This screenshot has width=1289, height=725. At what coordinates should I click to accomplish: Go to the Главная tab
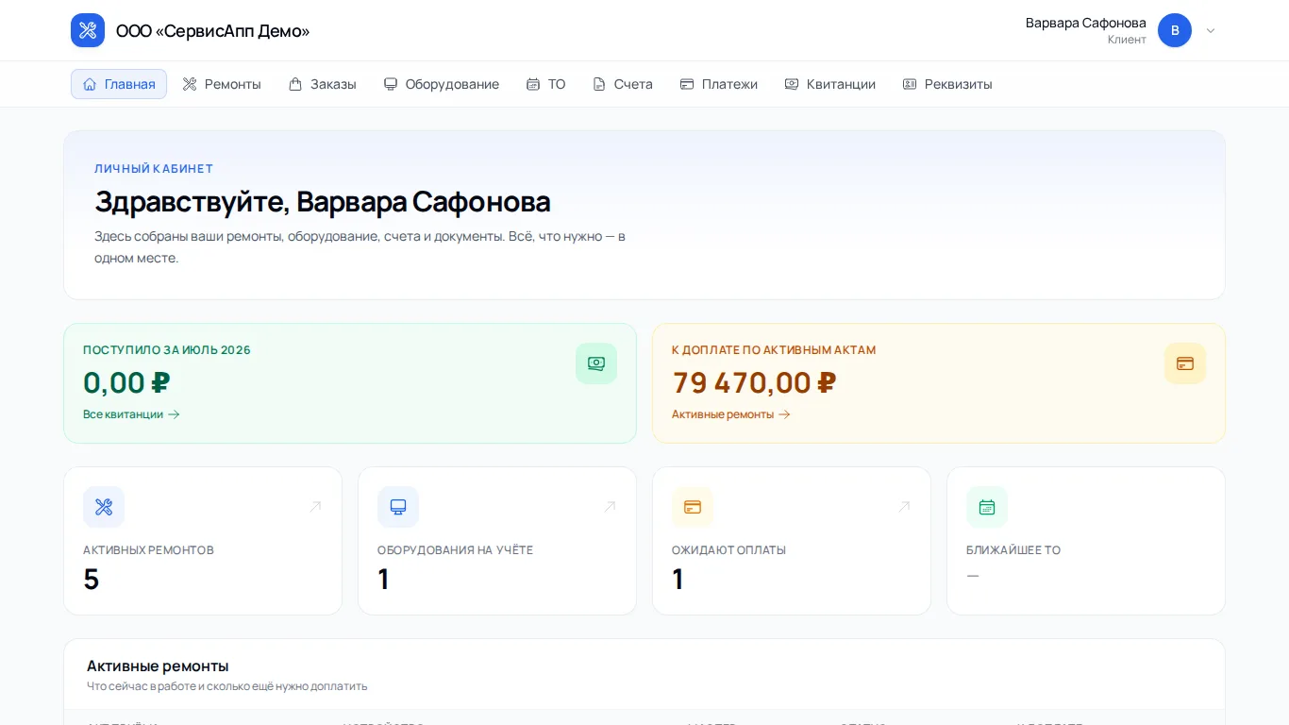pyautogui.click(x=119, y=84)
